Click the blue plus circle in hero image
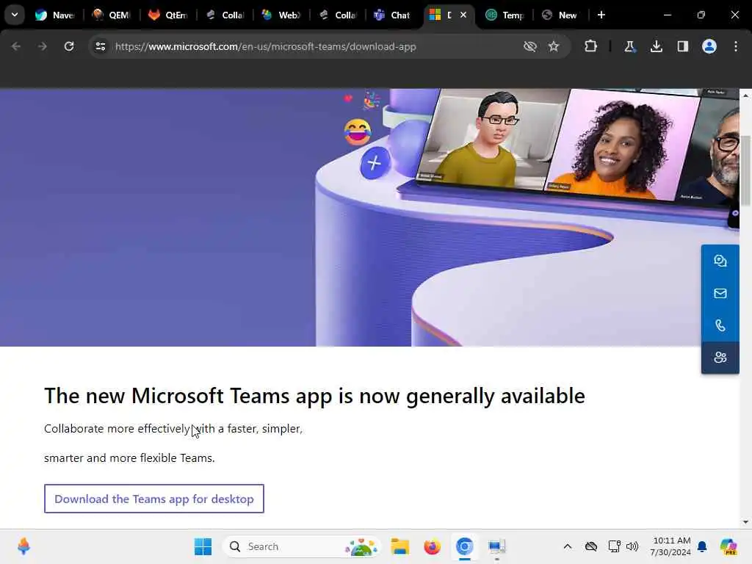 click(375, 164)
